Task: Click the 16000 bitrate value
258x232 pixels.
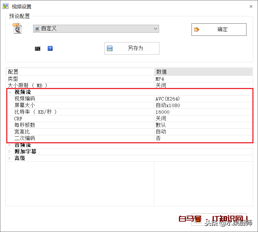Action: pyautogui.click(x=162, y=112)
